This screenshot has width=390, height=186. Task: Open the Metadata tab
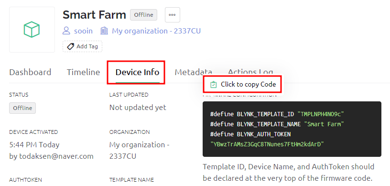point(193,72)
